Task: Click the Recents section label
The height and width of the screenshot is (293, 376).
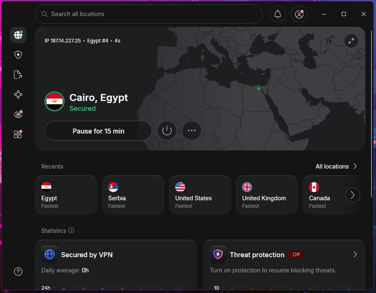Action: coord(52,166)
